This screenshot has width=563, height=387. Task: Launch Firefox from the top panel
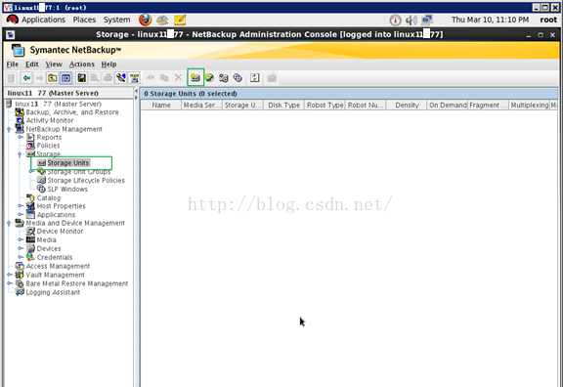click(145, 20)
